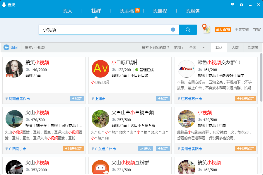The height and width of the screenshot is (175, 263).
Task: Click the vertical scrollbar on results list
Action: (261, 77)
